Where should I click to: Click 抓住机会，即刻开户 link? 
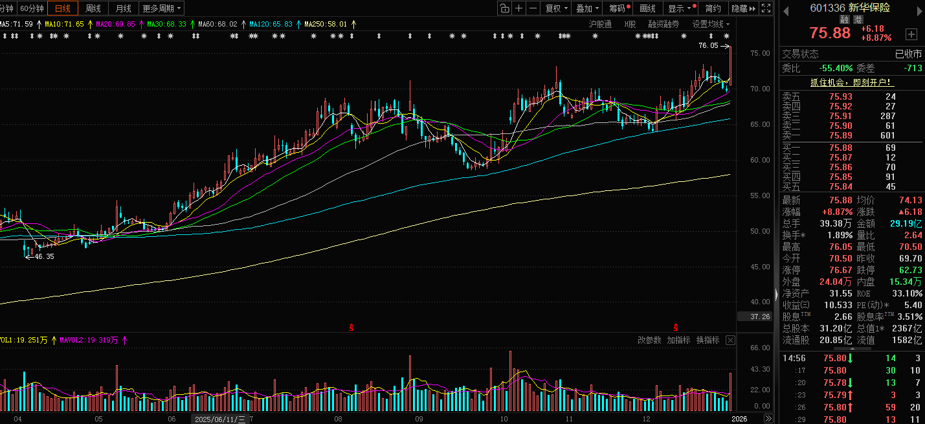[852, 82]
